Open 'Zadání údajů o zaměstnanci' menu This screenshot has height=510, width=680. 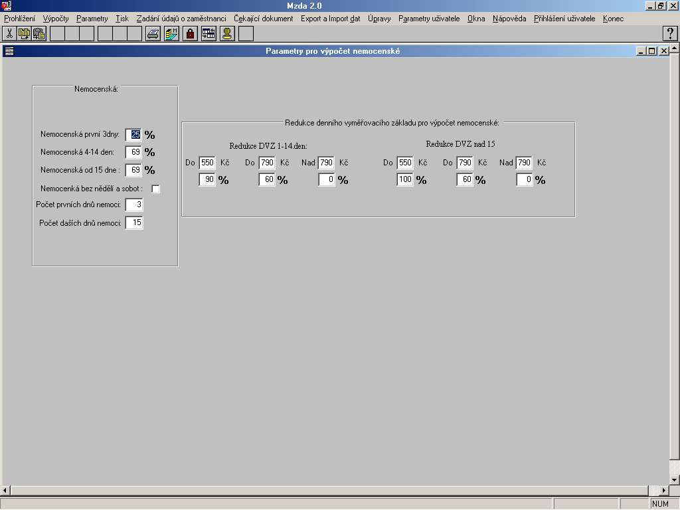[x=181, y=19]
